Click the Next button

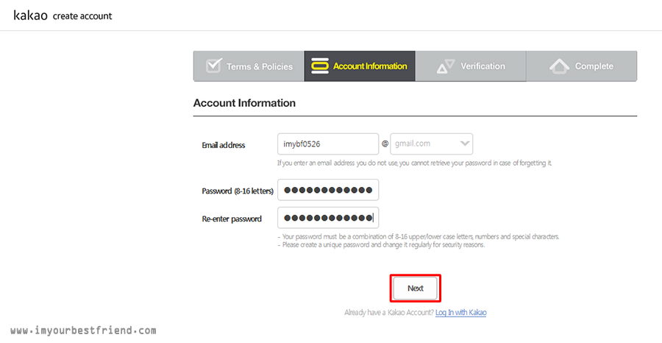pos(416,288)
